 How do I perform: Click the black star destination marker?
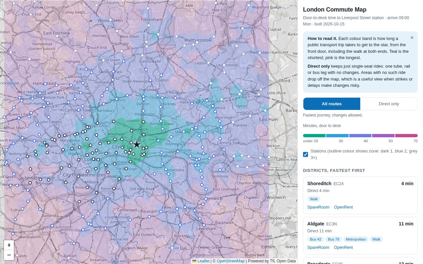click(x=137, y=144)
